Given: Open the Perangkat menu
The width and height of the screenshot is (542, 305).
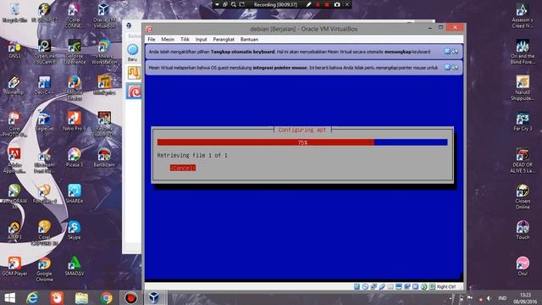Looking at the screenshot, I should point(224,40).
